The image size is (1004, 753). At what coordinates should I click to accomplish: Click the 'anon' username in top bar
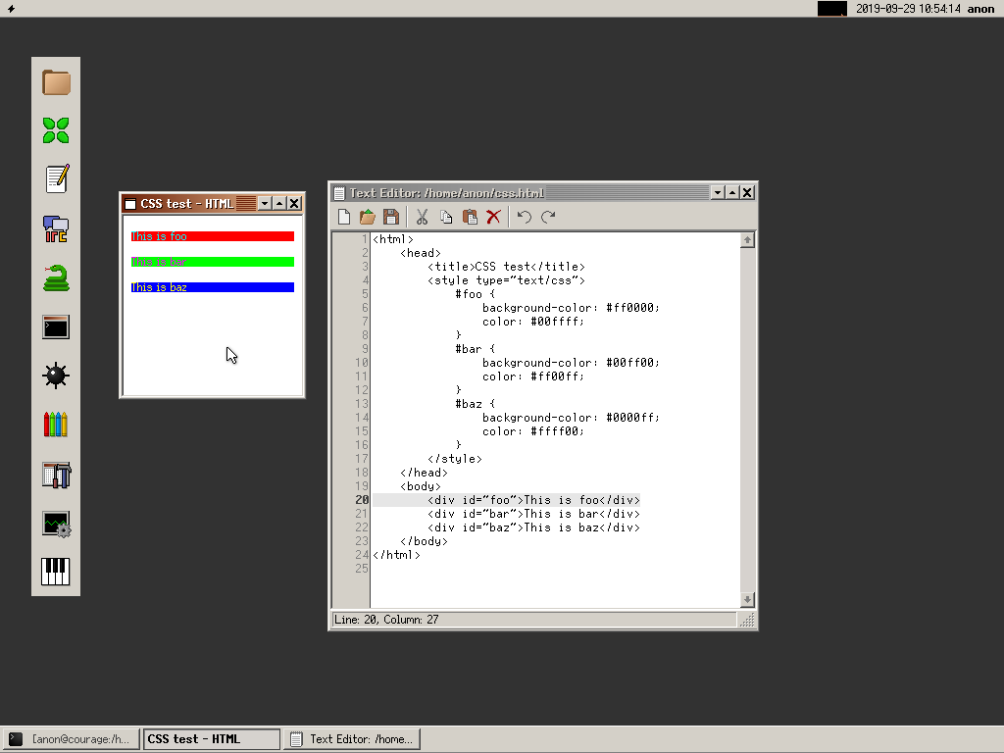[x=980, y=9]
